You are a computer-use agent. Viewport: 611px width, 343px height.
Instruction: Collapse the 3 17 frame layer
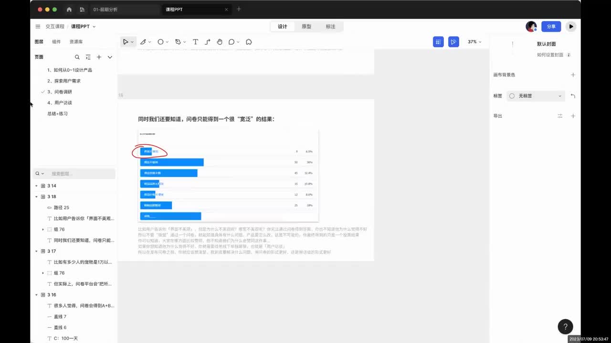click(36, 251)
